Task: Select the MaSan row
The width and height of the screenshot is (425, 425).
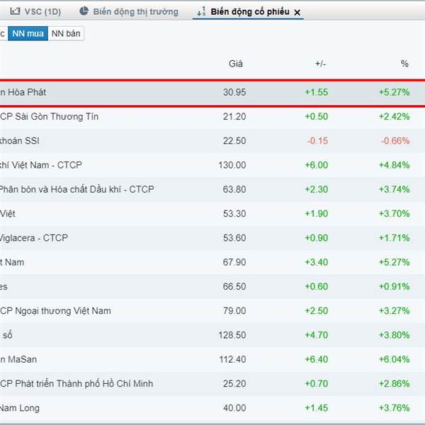Action: [212, 359]
